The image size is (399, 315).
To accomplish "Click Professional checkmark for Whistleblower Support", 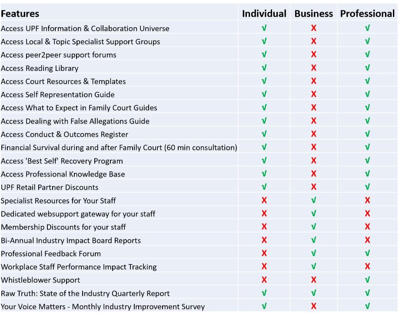I will (367, 280).
